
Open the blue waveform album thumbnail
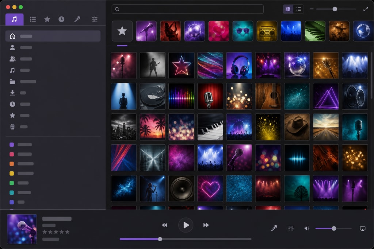coord(297,157)
